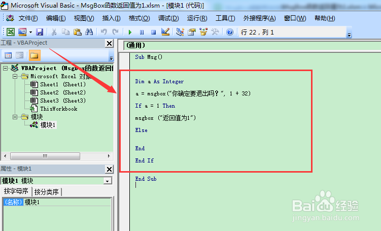Click the Copy icon in toolbar
This screenshot has width=381, height=231.
[x=65, y=32]
